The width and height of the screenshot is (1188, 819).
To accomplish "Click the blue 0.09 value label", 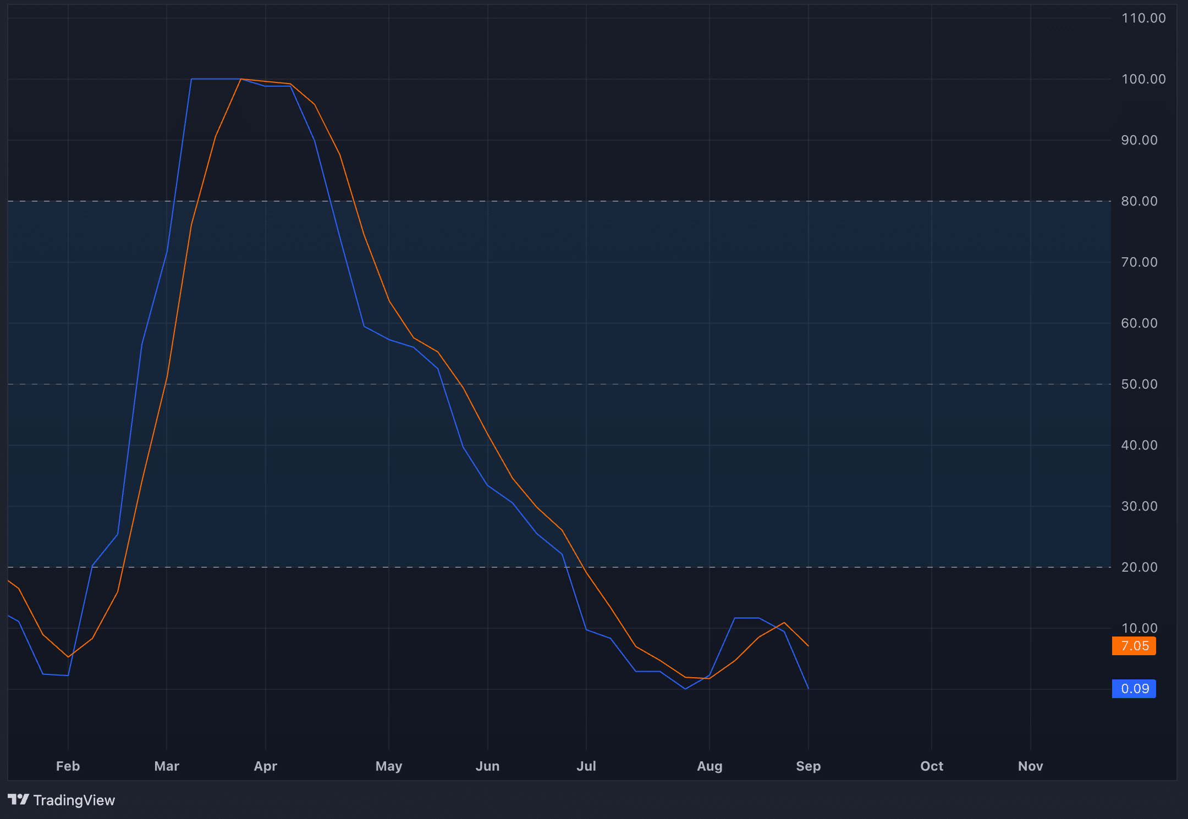I will coord(1134,689).
